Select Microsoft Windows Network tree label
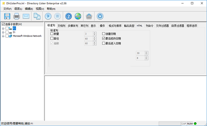The image size is (207, 126). pyautogui.click(x=27, y=36)
